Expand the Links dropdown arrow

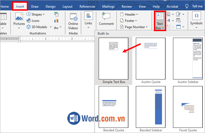point(88,27)
